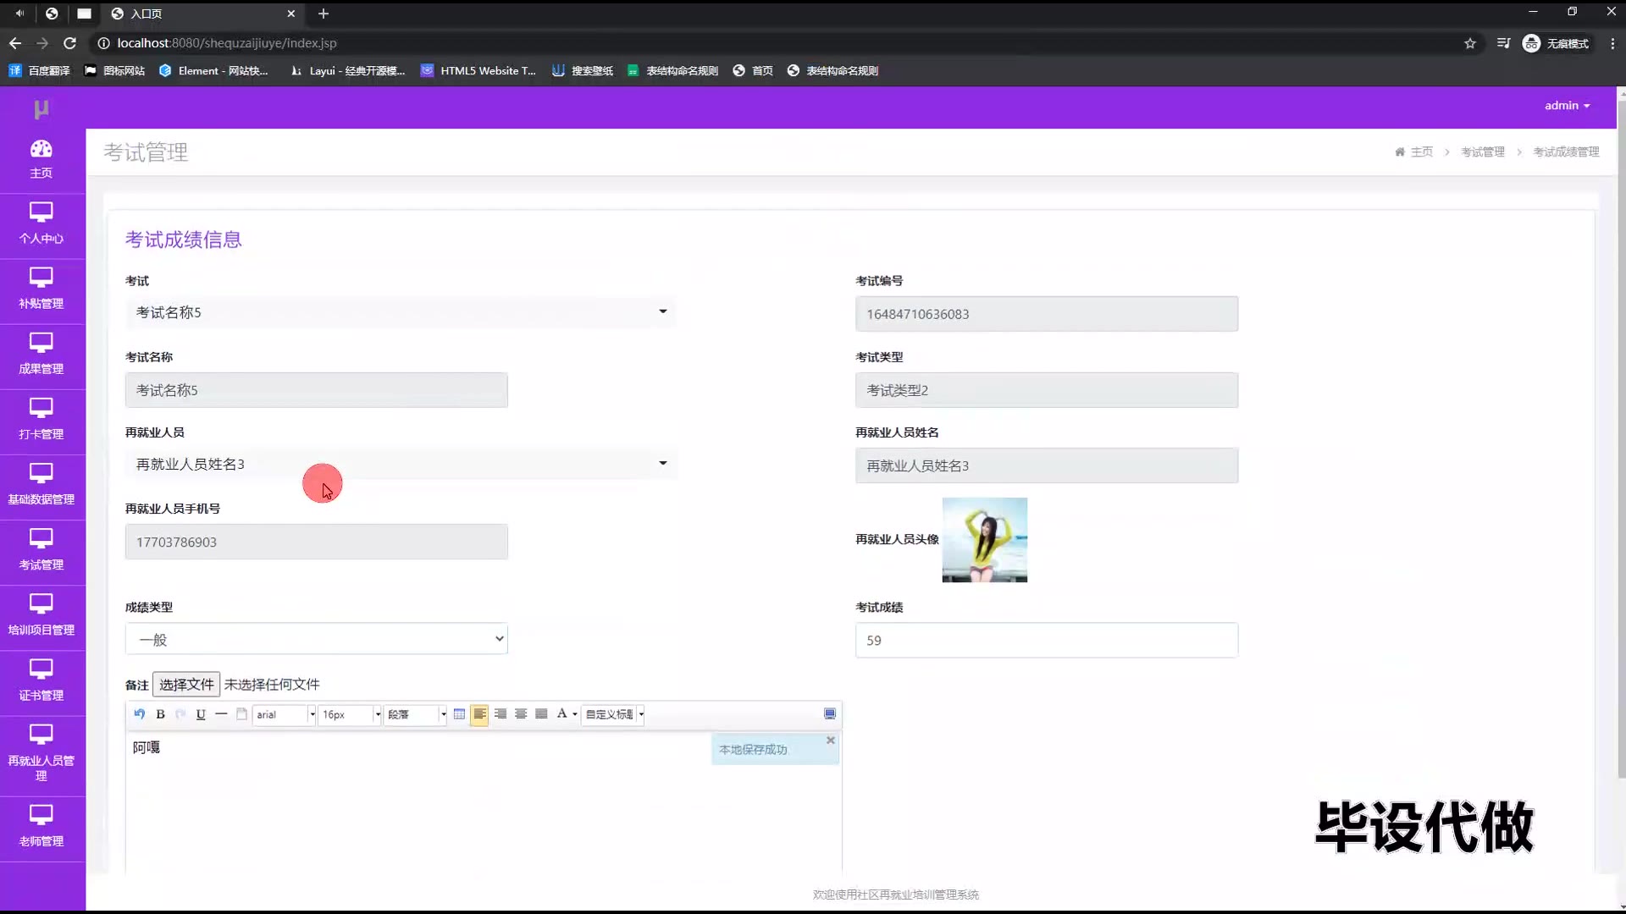Toggle underline formatting in the editor
The width and height of the screenshot is (1626, 914).
[201, 714]
